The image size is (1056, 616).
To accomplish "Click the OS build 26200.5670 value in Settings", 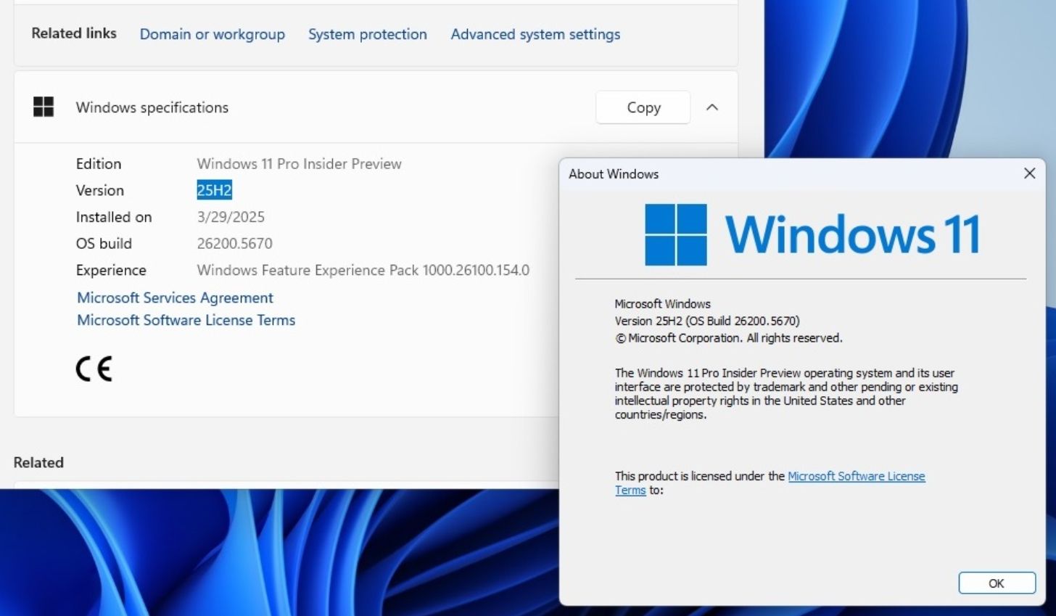I will coord(234,243).
